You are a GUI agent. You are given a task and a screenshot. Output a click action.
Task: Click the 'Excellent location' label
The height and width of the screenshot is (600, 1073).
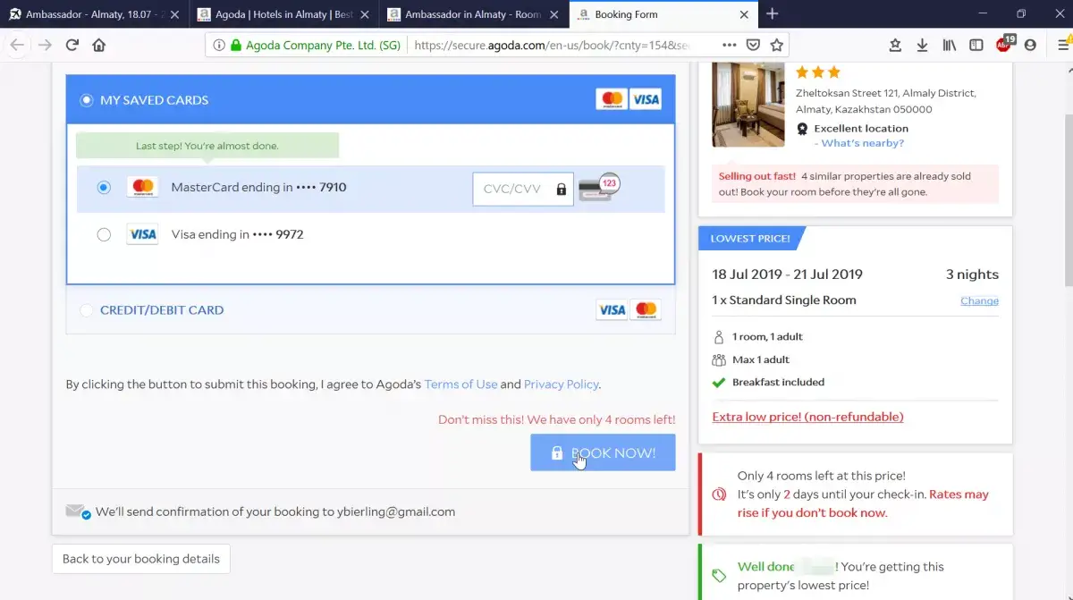[x=861, y=129]
